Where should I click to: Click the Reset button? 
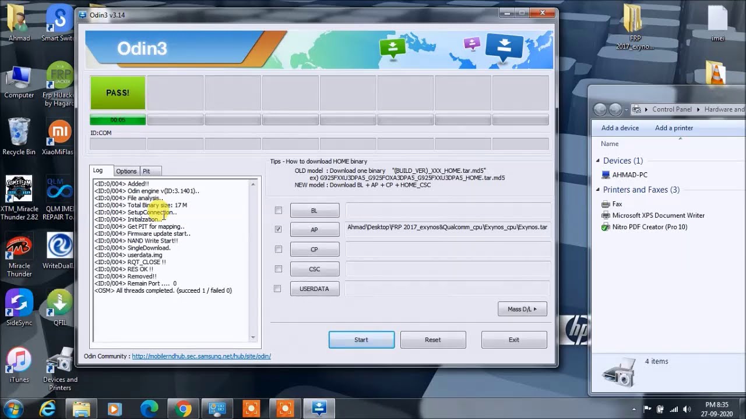tap(433, 340)
